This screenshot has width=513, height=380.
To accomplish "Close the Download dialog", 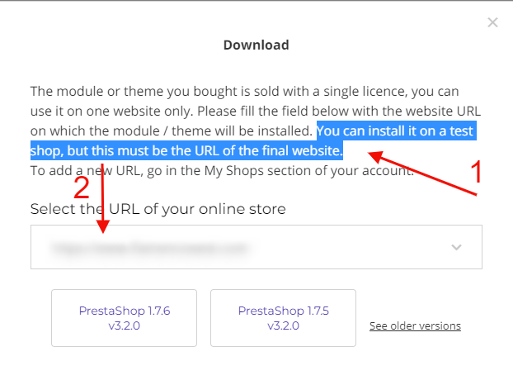I will [492, 23].
